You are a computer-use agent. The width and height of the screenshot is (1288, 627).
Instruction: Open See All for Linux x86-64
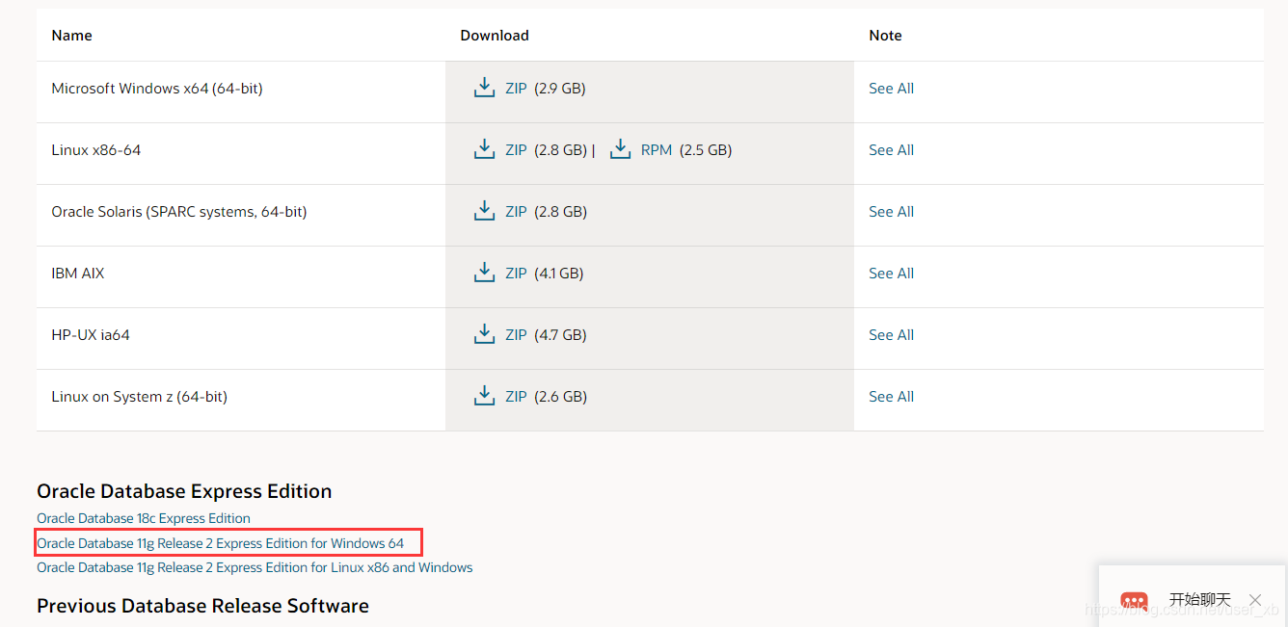coord(891,150)
